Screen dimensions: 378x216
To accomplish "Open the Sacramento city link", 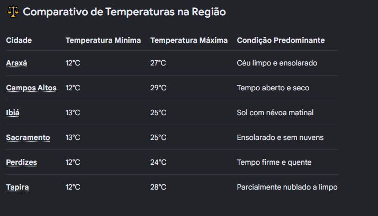I will 28,137.
